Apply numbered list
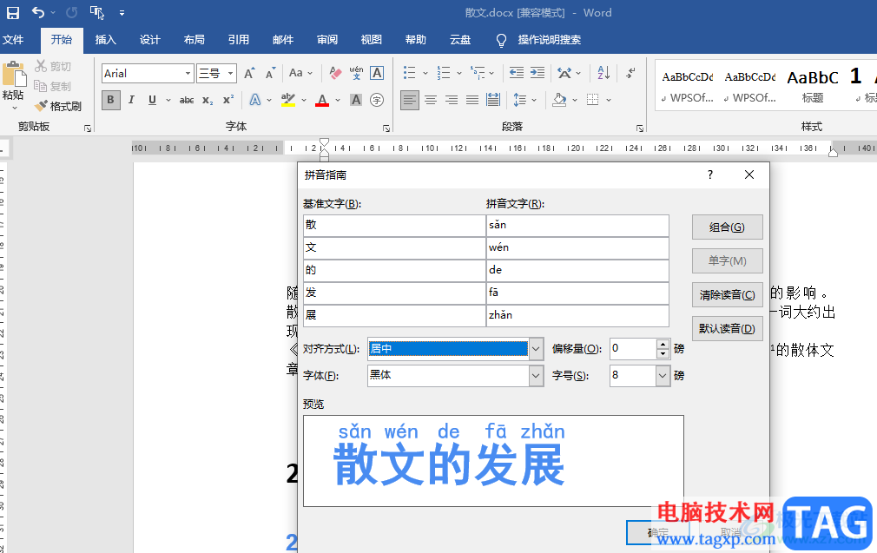The height and width of the screenshot is (553, 877). point(444,73)
